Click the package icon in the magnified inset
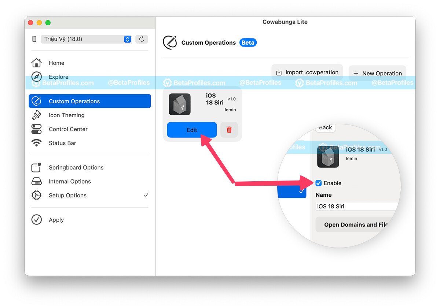Image resolution: width=440 pixels, height=308 pixels. tap(328, 157)
